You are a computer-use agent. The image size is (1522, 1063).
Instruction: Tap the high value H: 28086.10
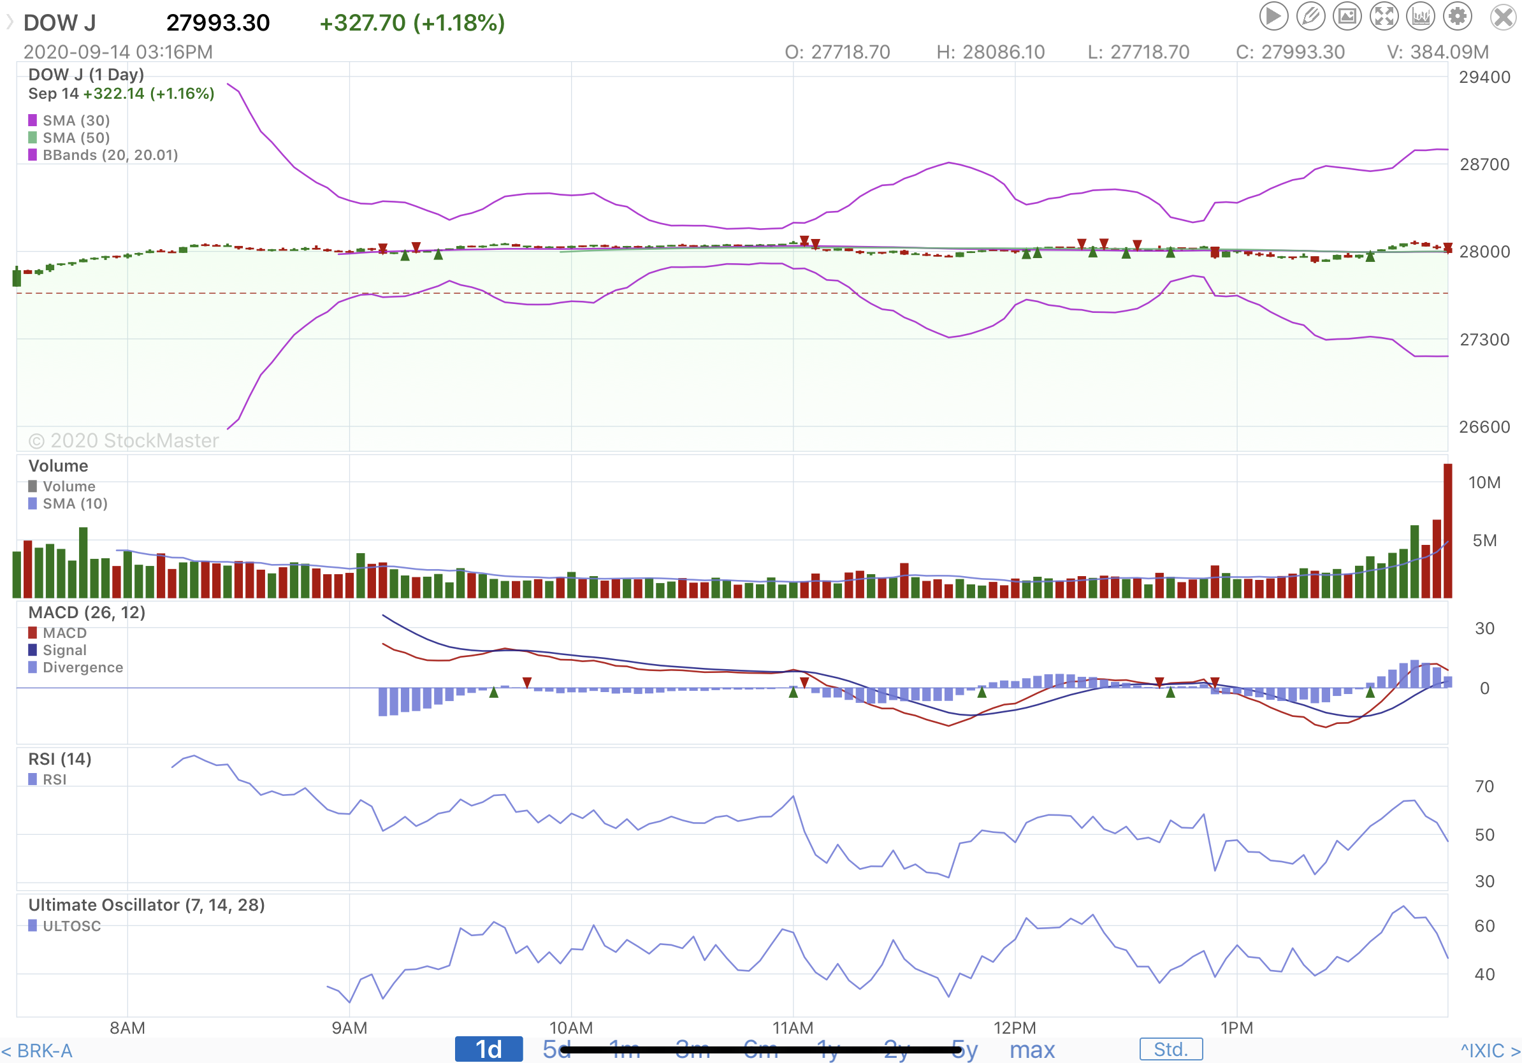990,52
